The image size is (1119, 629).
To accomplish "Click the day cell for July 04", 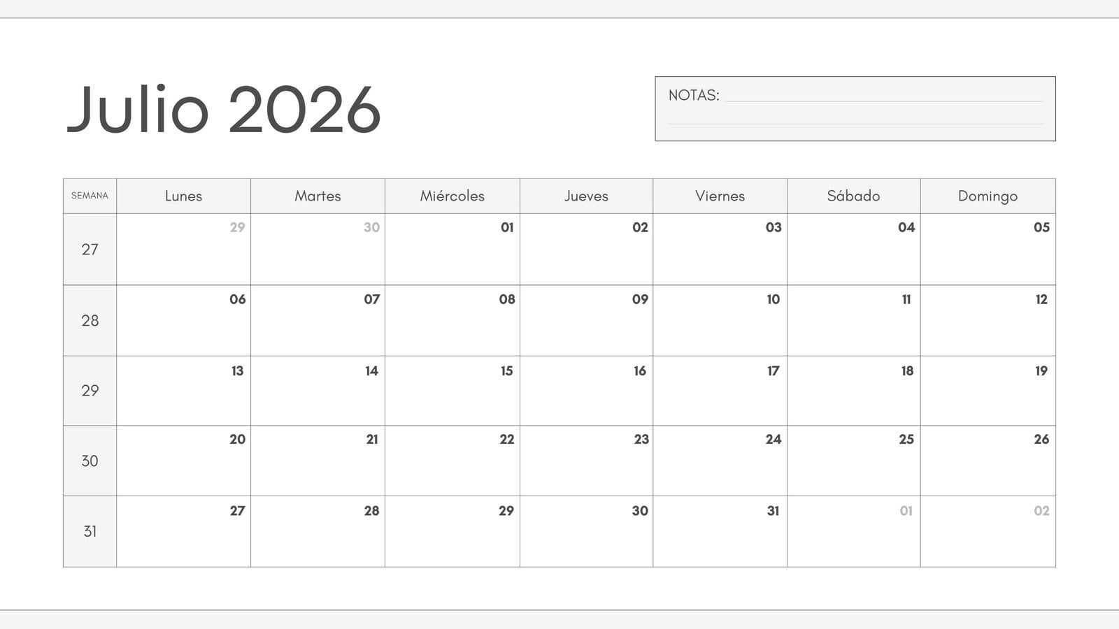I will 854,250.
